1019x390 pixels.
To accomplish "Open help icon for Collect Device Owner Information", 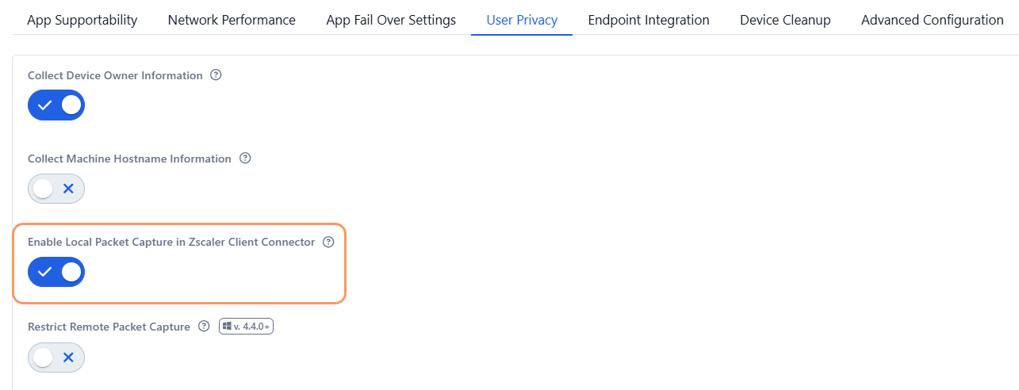I will 216,75.
